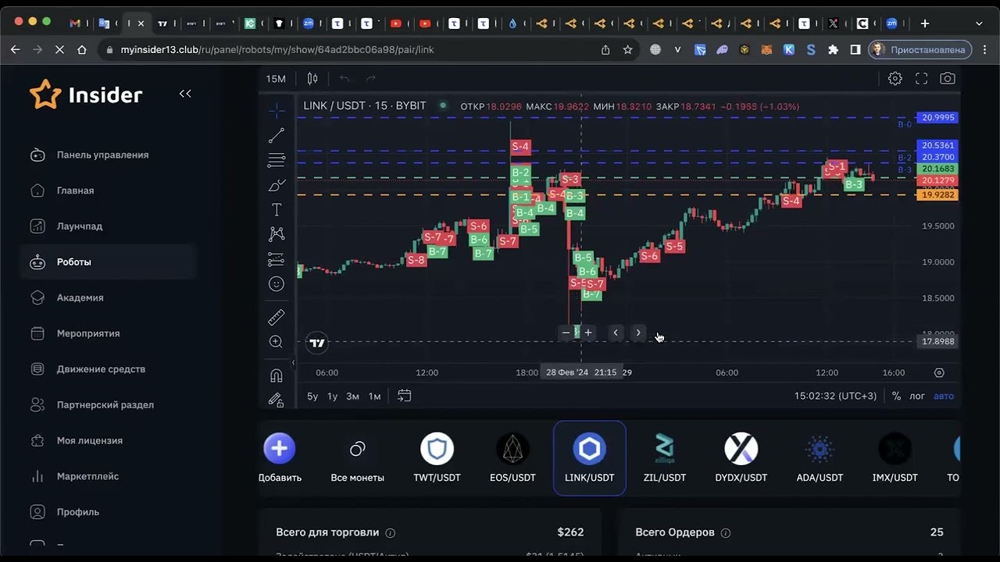Collapse the Insider sidebar

tap(185, 94)
